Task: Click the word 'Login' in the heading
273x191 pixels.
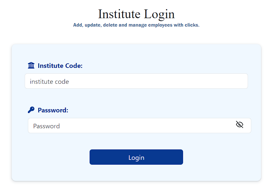Action: 159,14
